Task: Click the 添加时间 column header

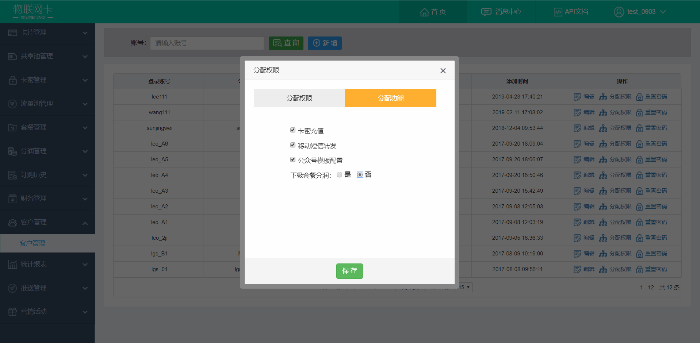Action: (x=517, y=81)
